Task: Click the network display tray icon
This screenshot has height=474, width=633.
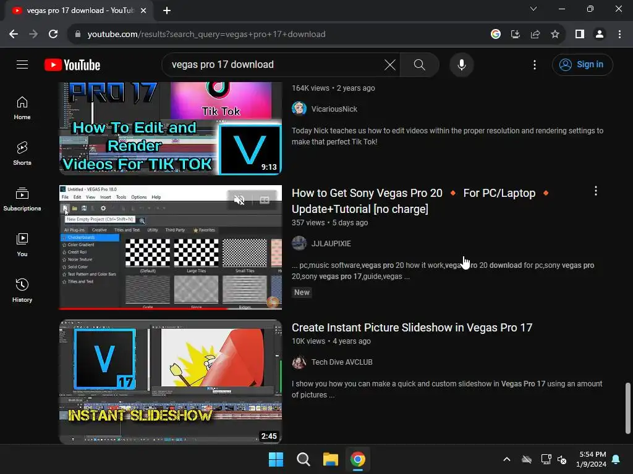Action: [x=546, y=459]
